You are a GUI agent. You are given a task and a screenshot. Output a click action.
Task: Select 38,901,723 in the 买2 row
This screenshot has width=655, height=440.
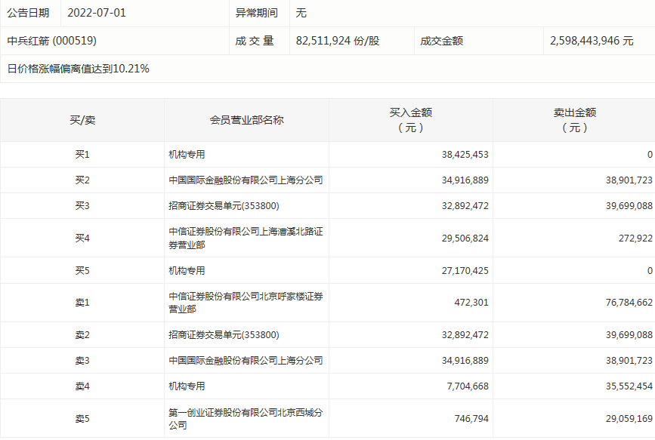[x=629, y=180]
